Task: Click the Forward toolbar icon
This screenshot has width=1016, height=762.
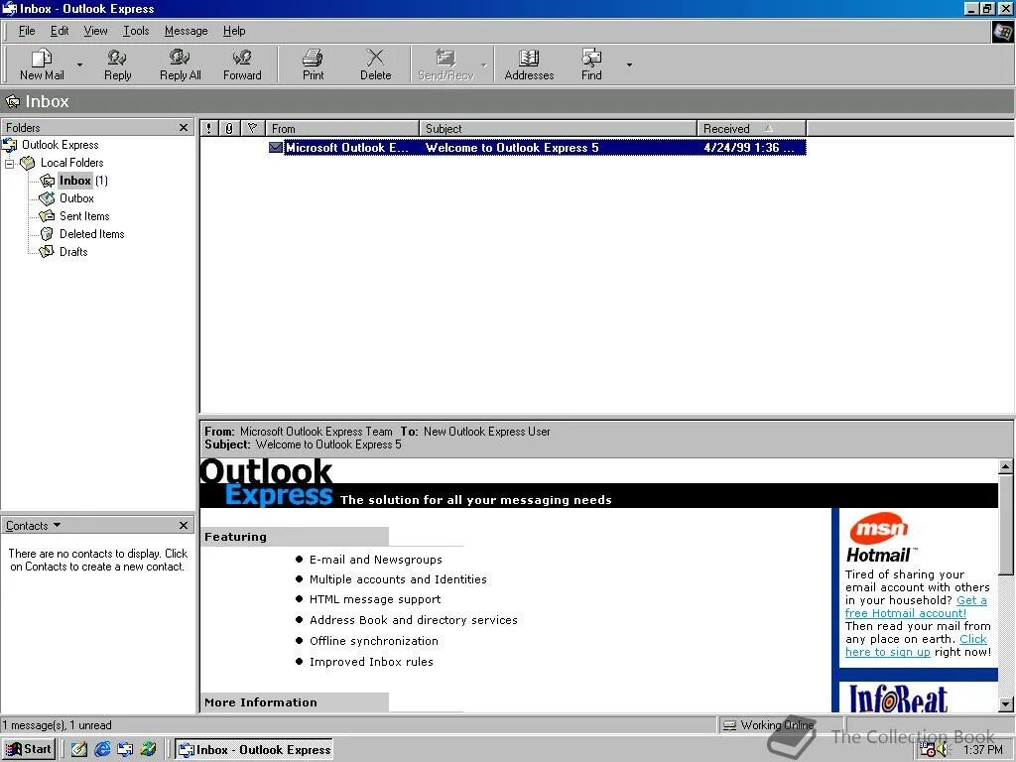Action: (242, 64)
